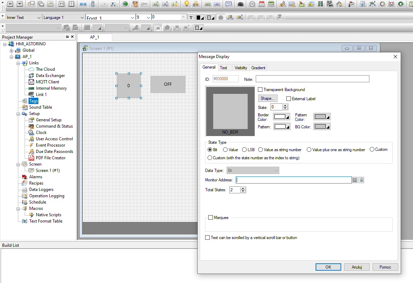The height and width of the screenshot is (283, 413).
Task: Select the LSB state type
Action: coord(244,150)
